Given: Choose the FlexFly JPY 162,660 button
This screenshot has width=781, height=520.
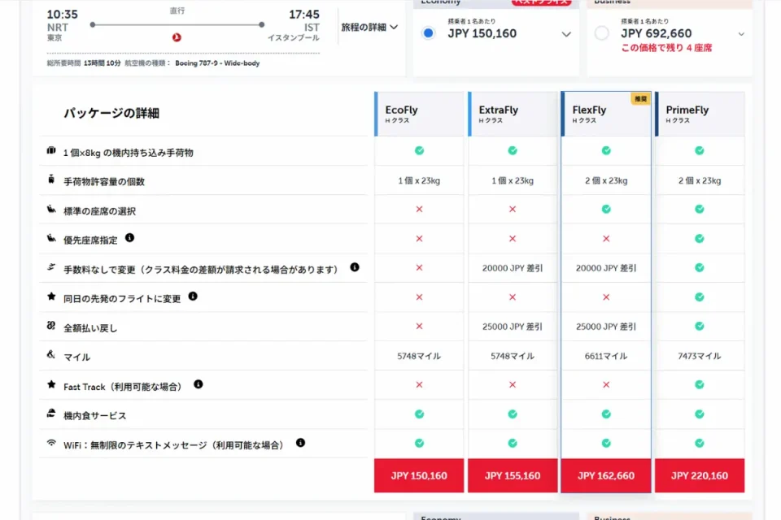Looking at the screenshot, I should click(606, 475).
